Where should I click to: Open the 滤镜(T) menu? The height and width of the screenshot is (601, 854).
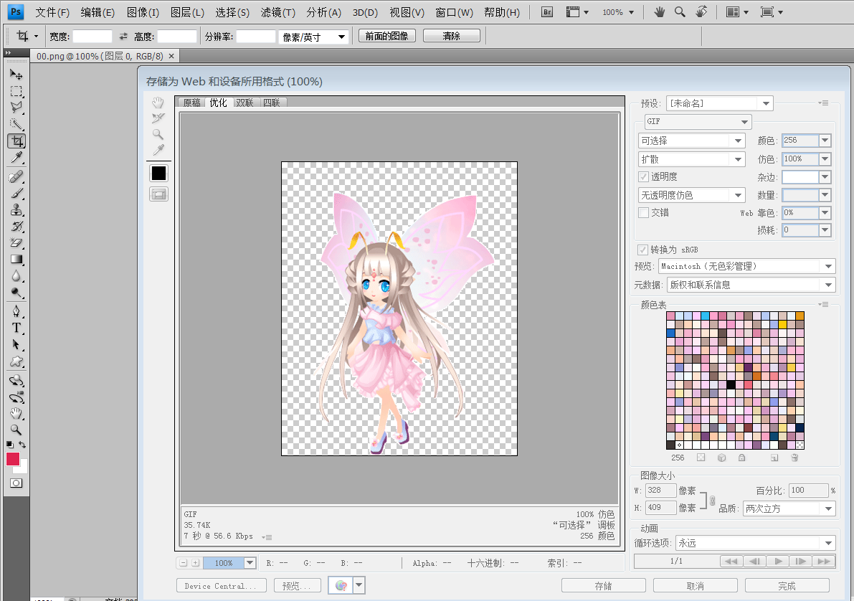pyautogui.click(x=277, y=12)
